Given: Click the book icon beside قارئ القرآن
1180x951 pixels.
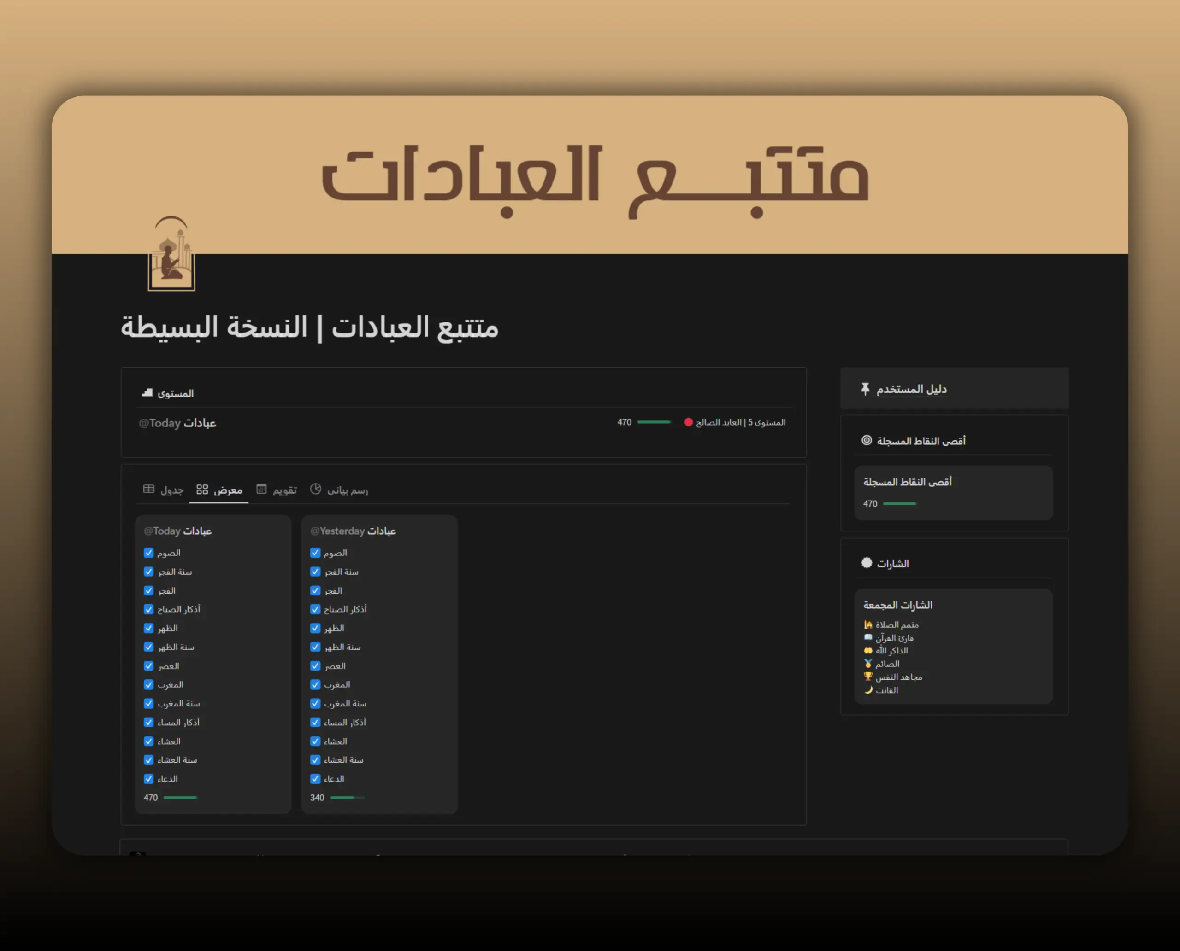Looking at the screenshot, I should [867, 637].
